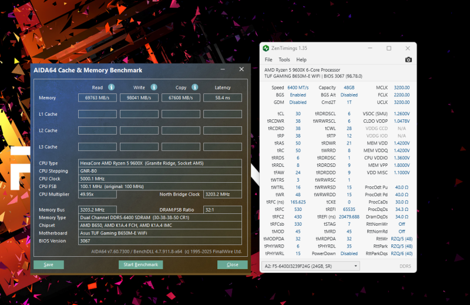Viewport: 470px width, 305px height.
Task: Click the Speed value 6400 MT/s in ZenTimings
Action: pos(298,88)
